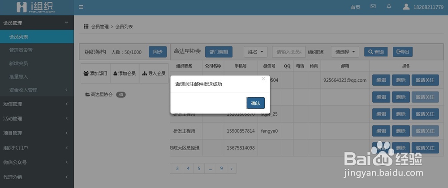Click the user avatar icon beside 18268211779

(406, 7)
